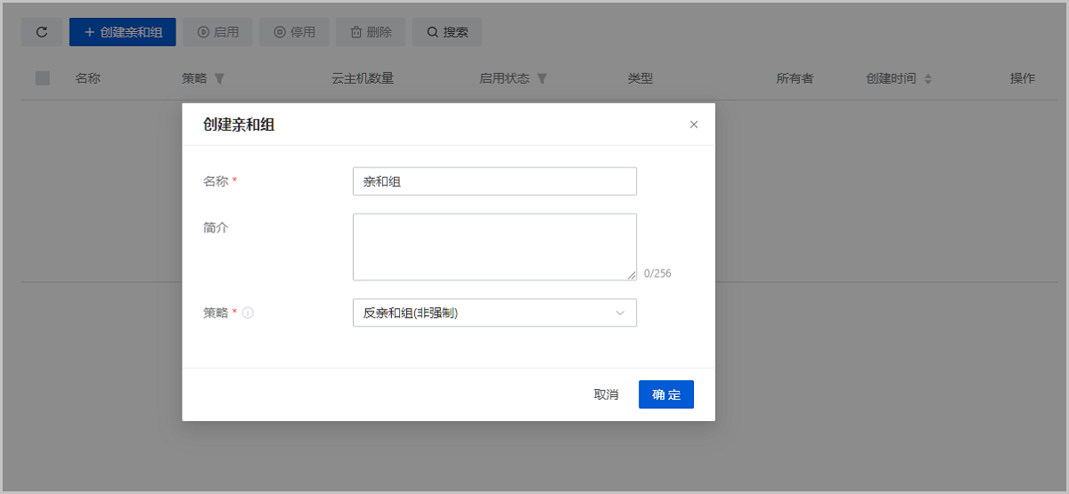This screenshot has height=494, width=1069.
Task: Click the resize handle of 简介 textarea
Action: click(632, 276)
